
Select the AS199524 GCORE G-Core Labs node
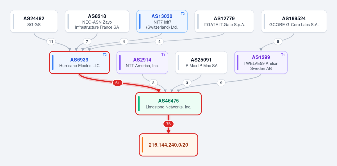click(294, 21)
